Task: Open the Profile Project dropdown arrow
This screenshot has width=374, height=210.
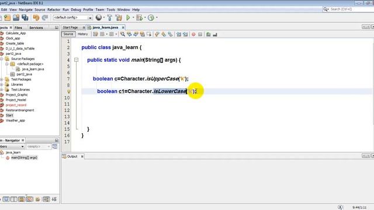Action: pos(157,17)
